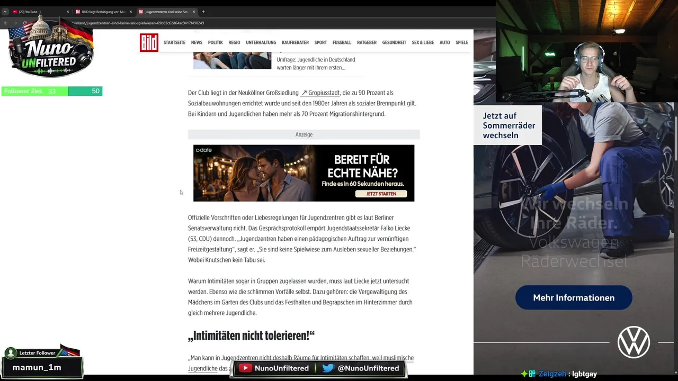Click 'Mehr Informationen' in Volkswagen ad

(574, 298)
